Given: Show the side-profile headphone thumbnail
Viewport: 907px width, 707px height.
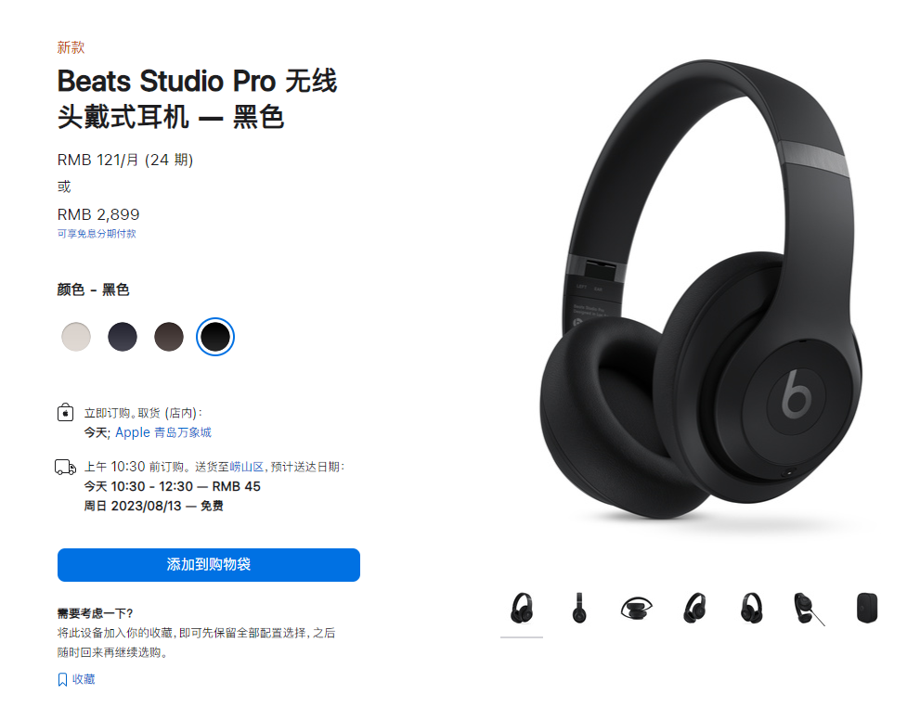Looking at the screenshot, I should [x=579, y=608].
